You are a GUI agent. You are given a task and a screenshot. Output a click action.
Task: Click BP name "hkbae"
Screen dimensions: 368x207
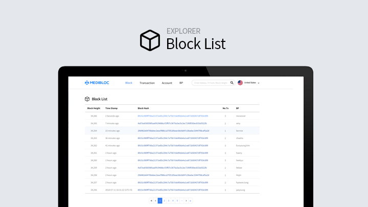(239, 168)
